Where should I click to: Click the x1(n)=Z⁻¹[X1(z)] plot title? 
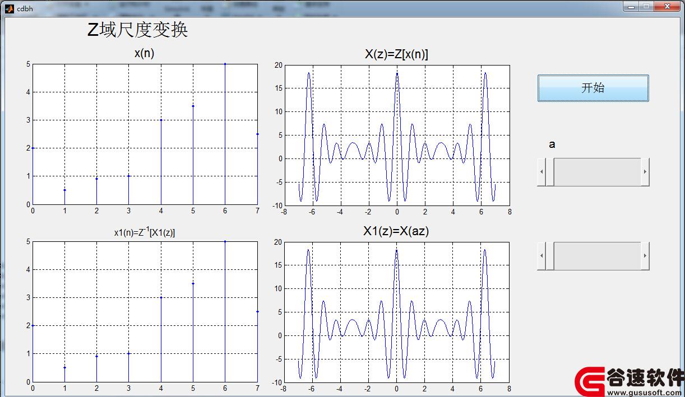pos(145,232)
